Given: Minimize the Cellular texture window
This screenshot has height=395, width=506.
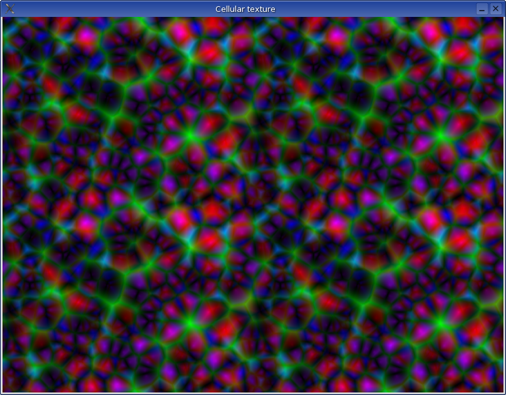Looking at the screenshot, I should (482, 9).
